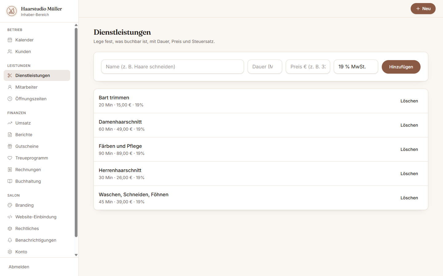Click the sidebar scrollbar down arrow

tap(76, 255)
